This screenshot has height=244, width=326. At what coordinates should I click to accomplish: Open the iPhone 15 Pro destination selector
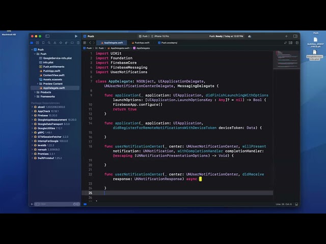coord(160,36)
